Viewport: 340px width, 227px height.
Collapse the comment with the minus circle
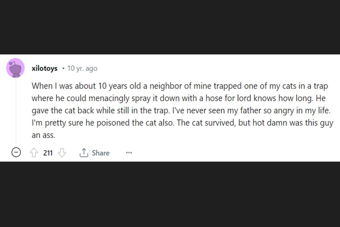[16, 152]
